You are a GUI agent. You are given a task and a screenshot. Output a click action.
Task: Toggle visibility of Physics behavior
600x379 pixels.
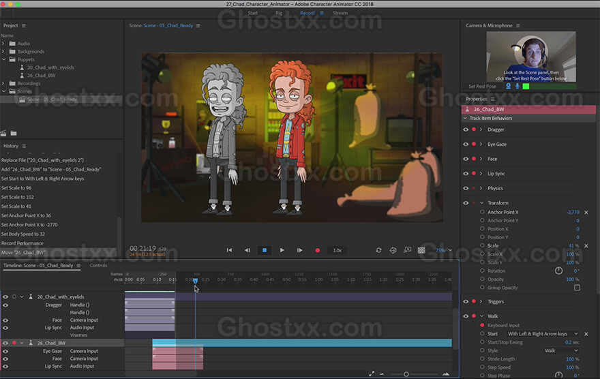coord(466,188)
